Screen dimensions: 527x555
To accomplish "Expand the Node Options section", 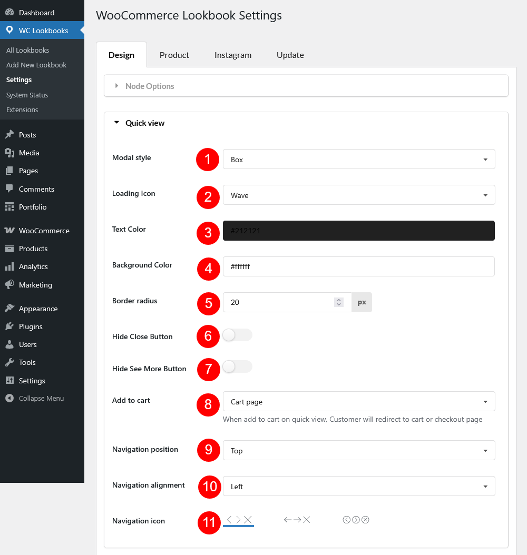I will [x=306, y=86].
